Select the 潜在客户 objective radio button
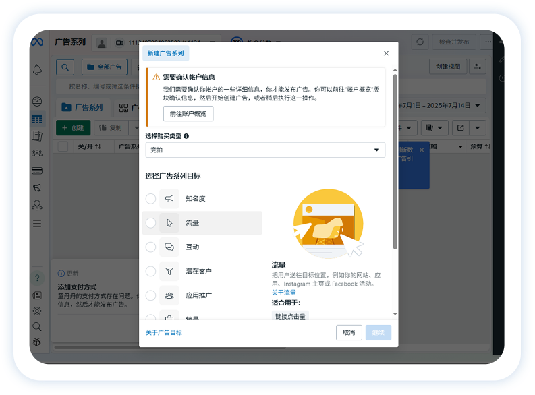The height and width of the screenshot is (395, 535). coord(150,271)
